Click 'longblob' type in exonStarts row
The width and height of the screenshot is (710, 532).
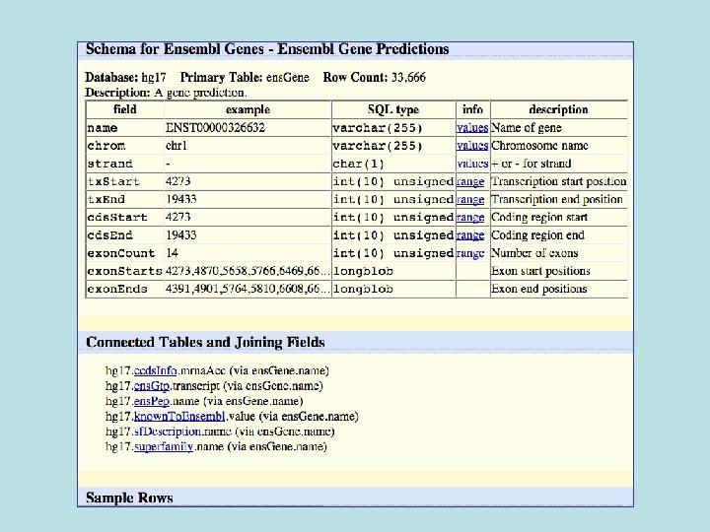pyautogui.click(x=363, y=272)
